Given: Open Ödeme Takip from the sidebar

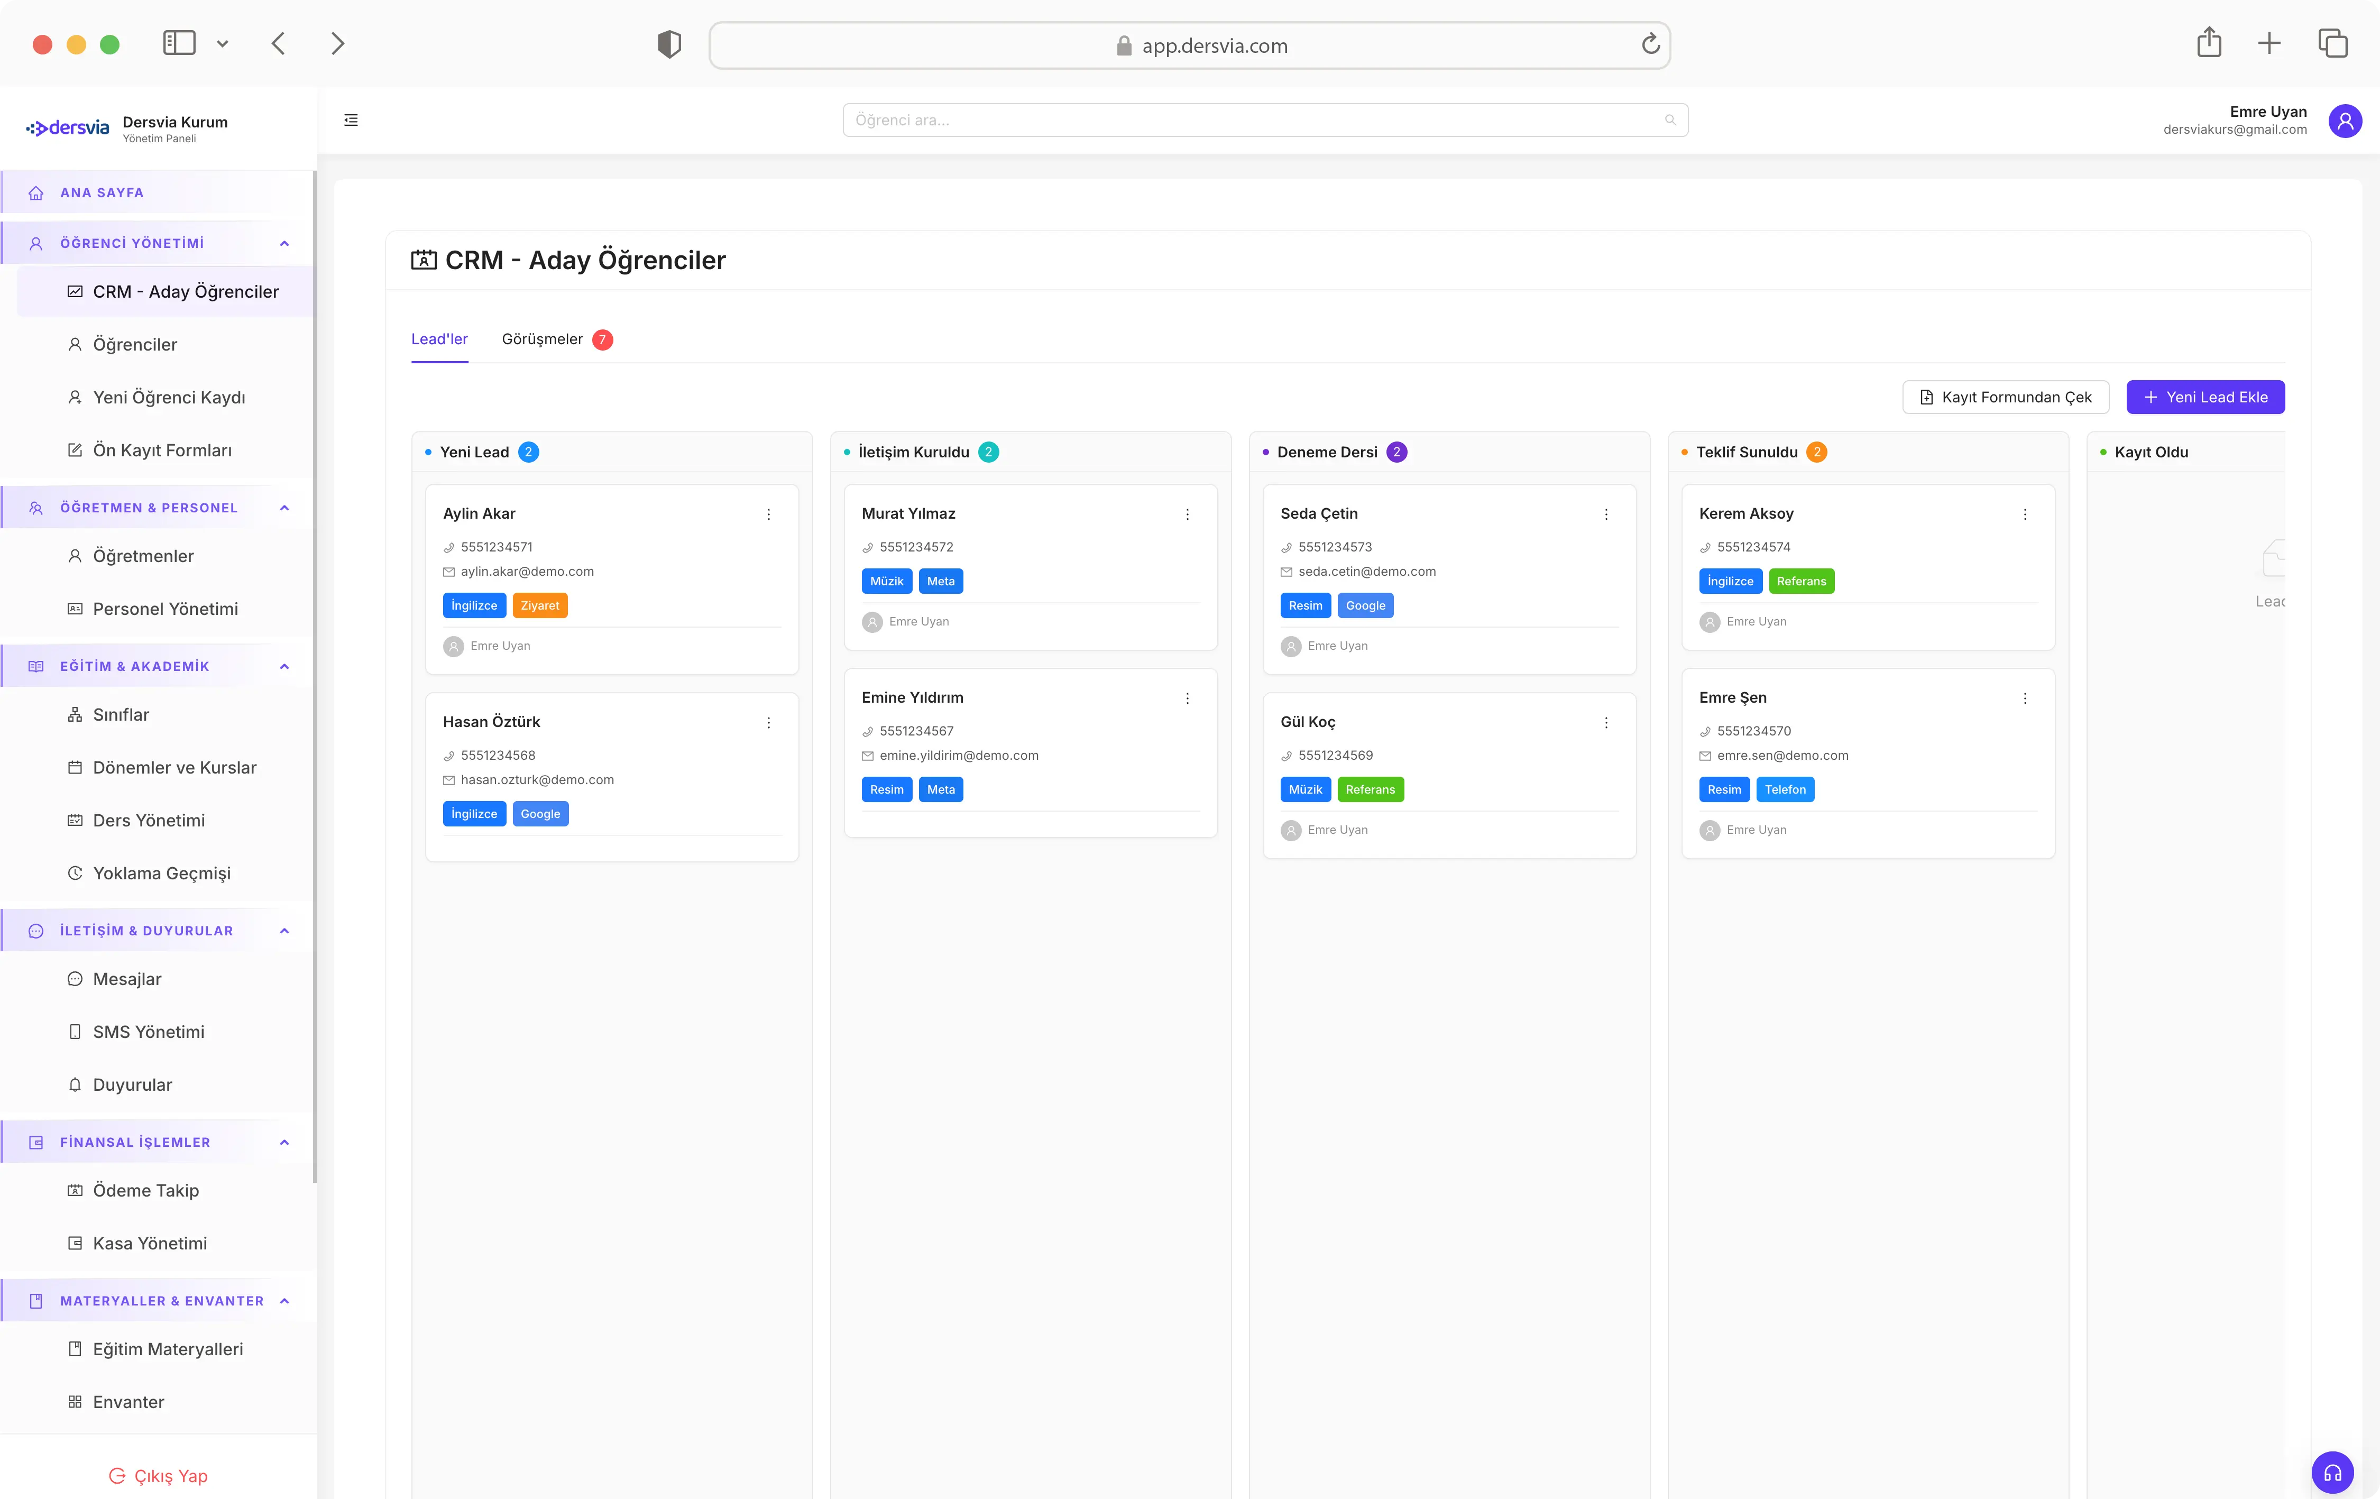Looking at the screenshot, I should (x=145, y=1191).
